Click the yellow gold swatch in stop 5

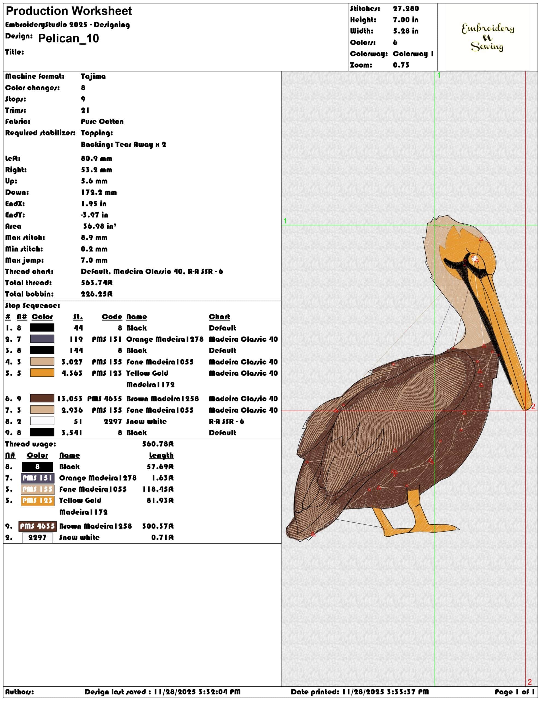[x=42, y=373]
